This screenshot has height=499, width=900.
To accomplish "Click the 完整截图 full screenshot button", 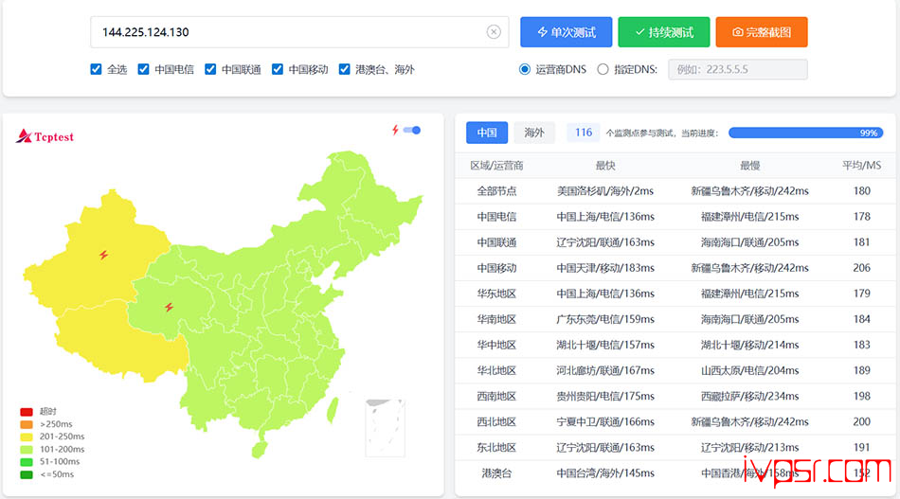I will pos(762,32).
